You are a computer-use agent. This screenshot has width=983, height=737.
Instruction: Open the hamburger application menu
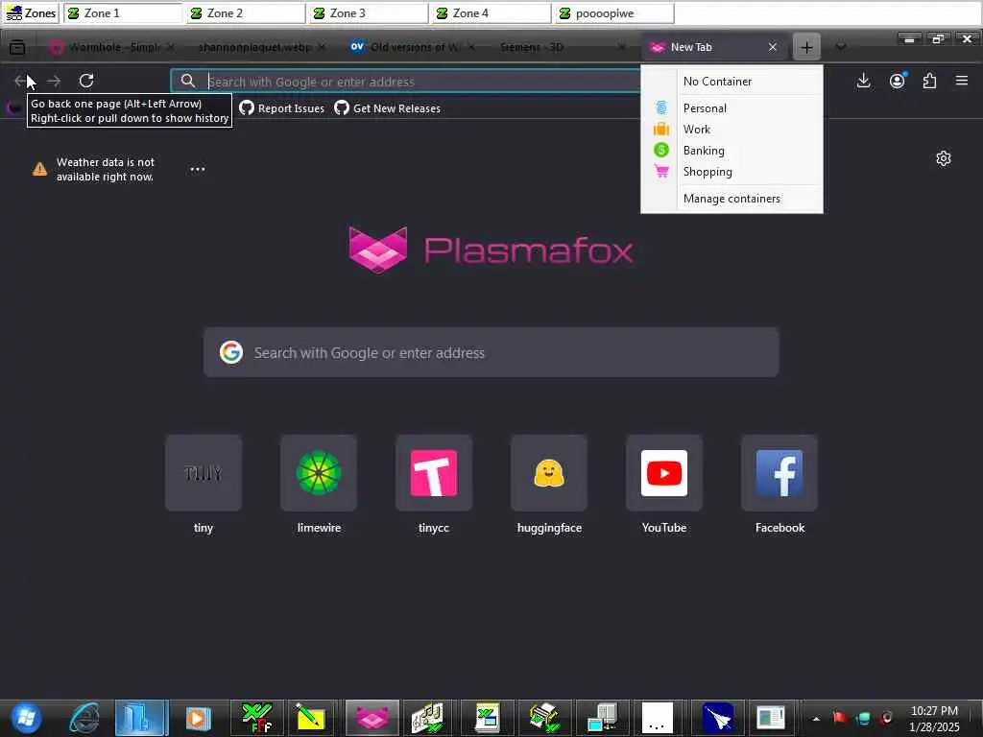coord(962,81)
